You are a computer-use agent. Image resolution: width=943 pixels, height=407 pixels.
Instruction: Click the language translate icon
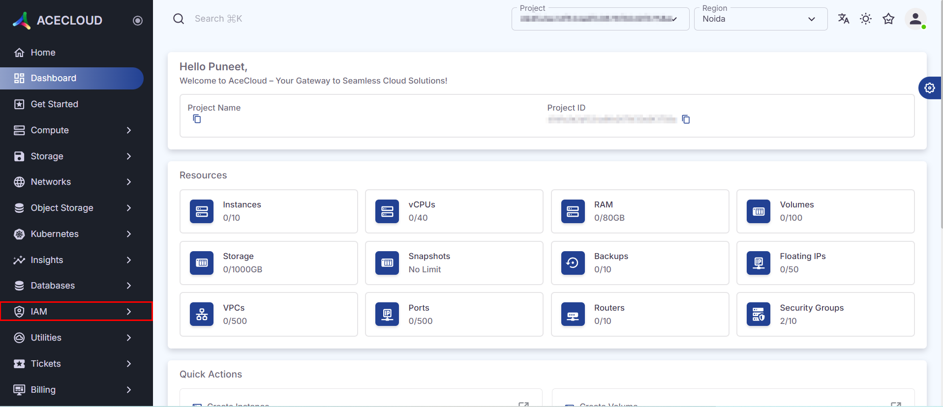(x=844, y=19)
